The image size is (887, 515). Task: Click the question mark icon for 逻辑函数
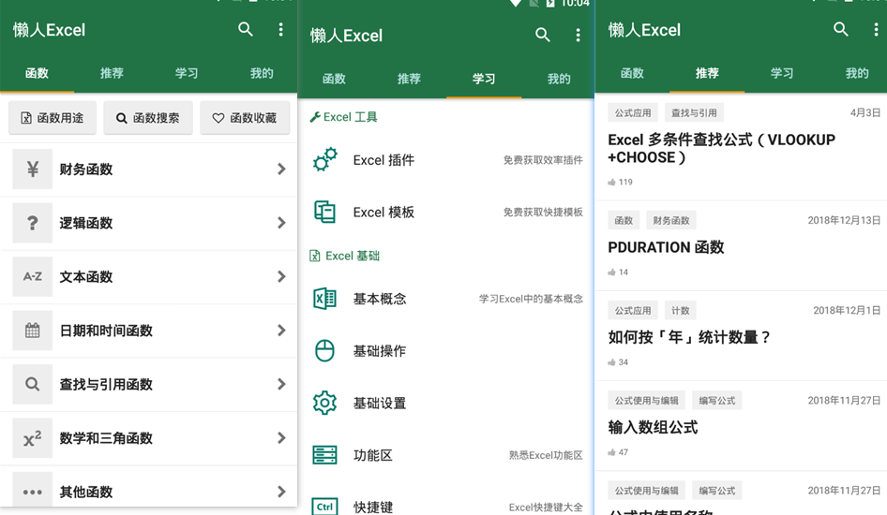click(x=32, y=223)
